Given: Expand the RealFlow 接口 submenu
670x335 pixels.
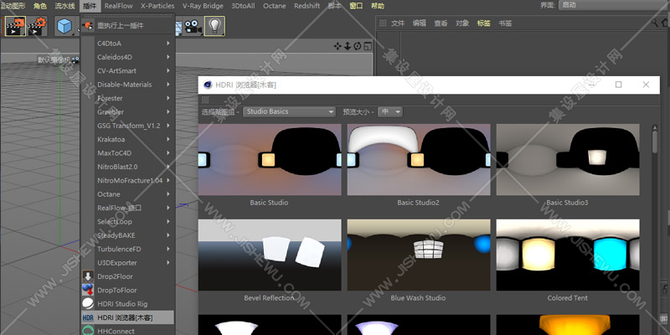Looking at the screenshot, I should 127,208.
